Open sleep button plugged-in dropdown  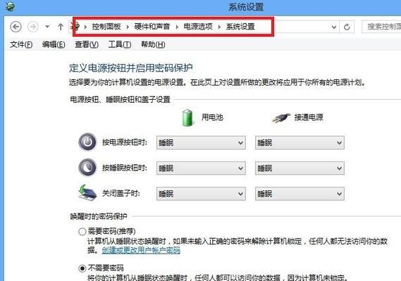300,168
